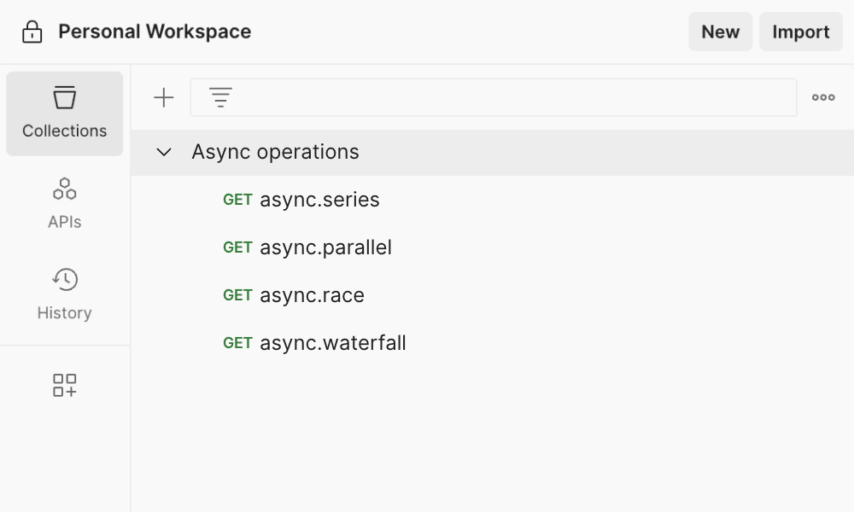854x512 pixels.
Task: Open the three-dot view more options
Action: click(x=823, y=98)
